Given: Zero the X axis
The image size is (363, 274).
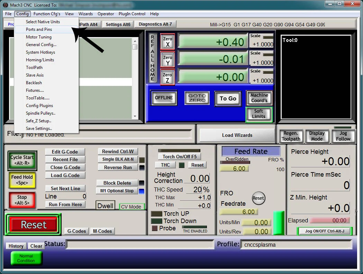Looking at the screenshot, I should (167, 42).
